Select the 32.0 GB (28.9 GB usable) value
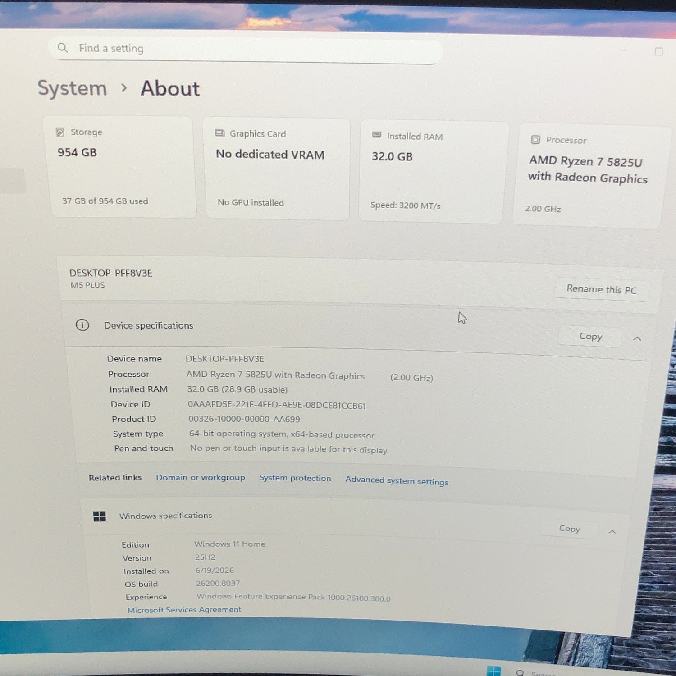Image resolution: width=676 pixels, height=676 pixels. [x=238, y=389]
